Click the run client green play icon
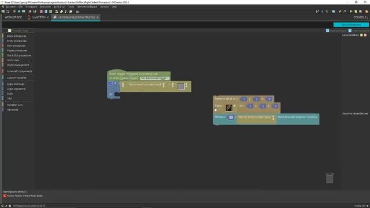 (351, 12)
